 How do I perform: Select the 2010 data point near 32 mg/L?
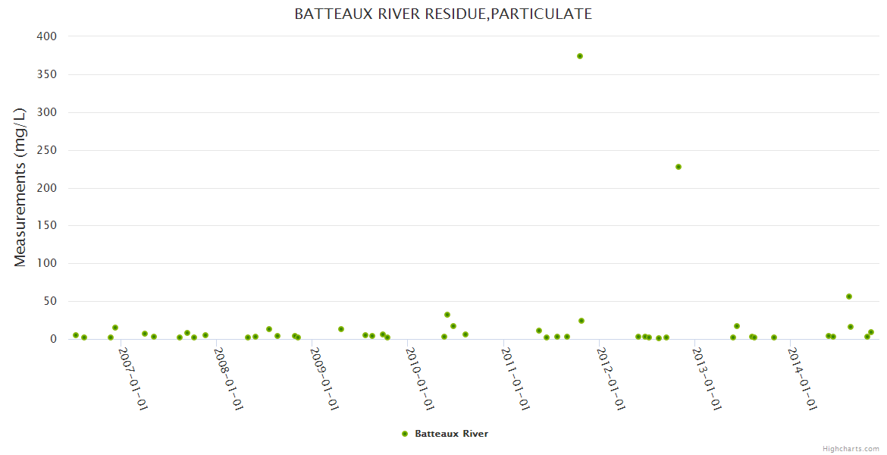(447, 315)
